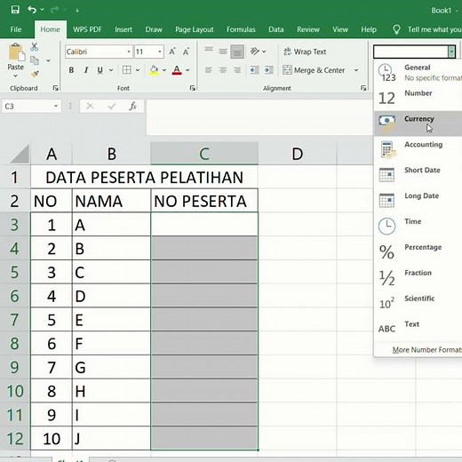This screenshot has width=462, height=462.
Task: Toggle Underline formatting
Action: (100, 70)
